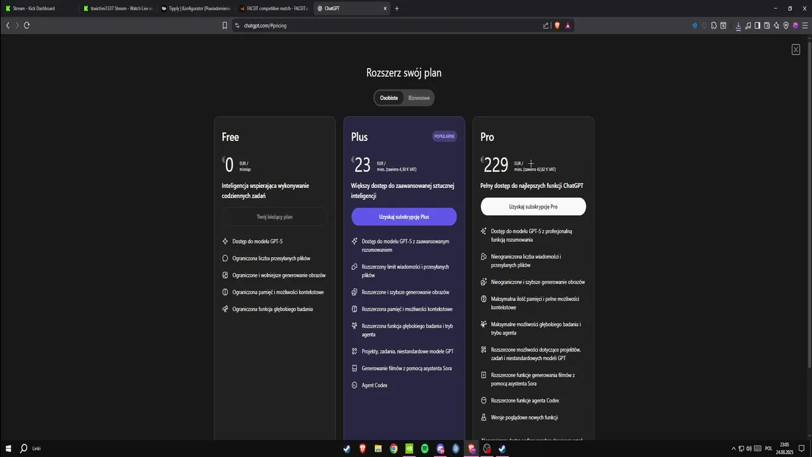Click 'Rozszerzone funkcje agenta Codex'
Screen dimensions: 812x457
click(525, 401)
